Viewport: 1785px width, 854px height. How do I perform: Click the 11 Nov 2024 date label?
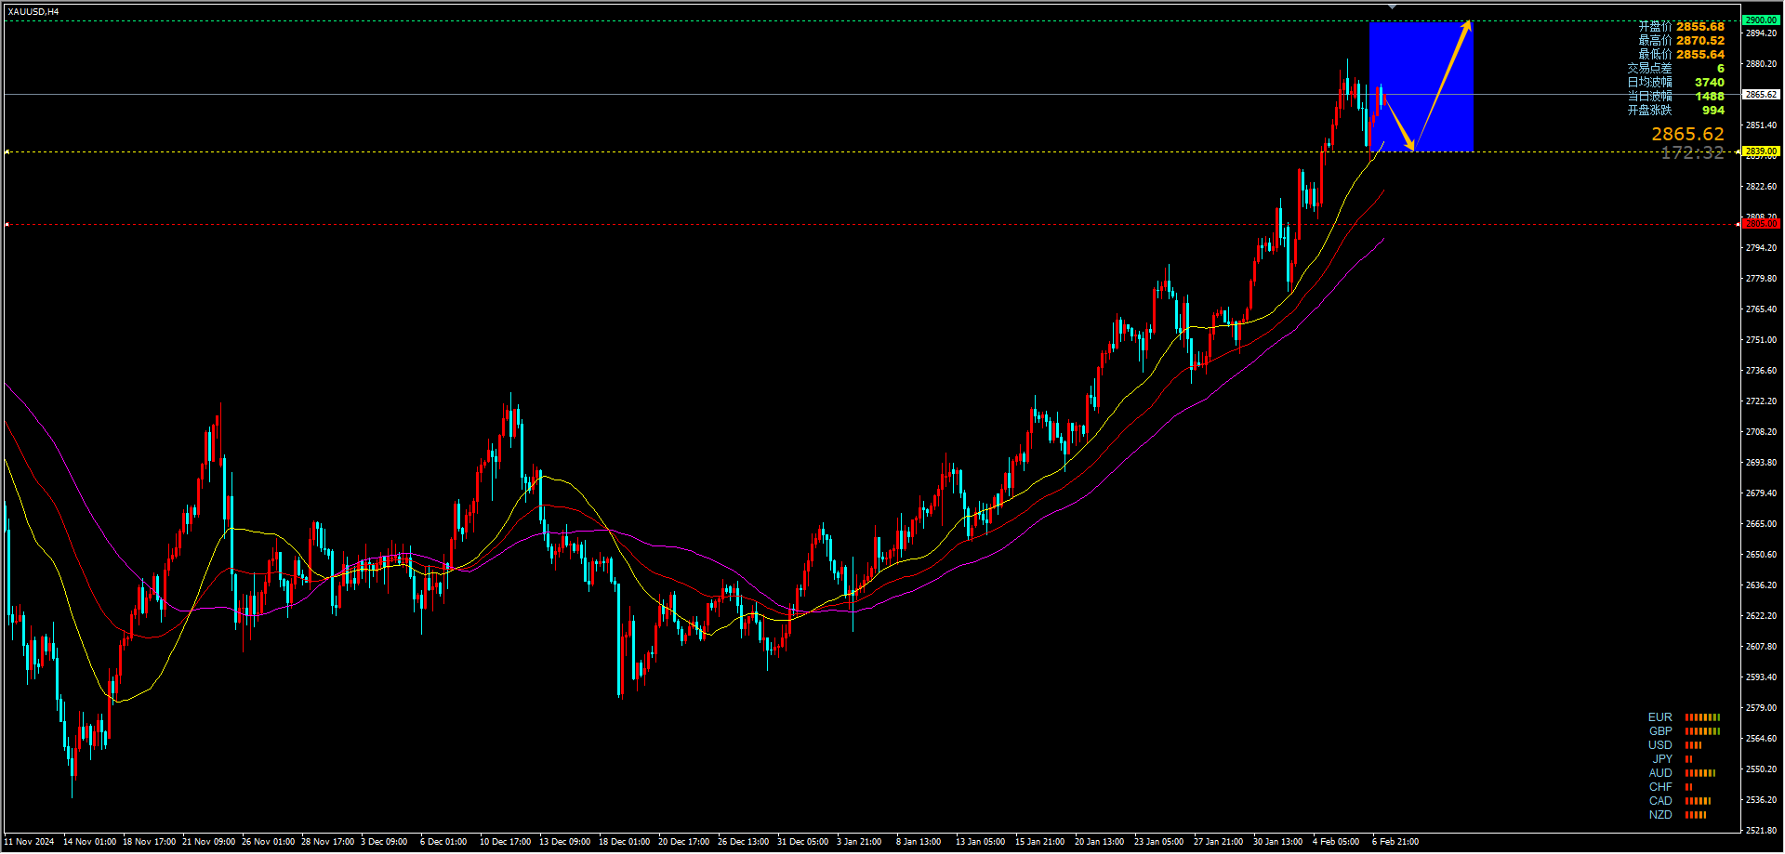[x=30, y=842]
